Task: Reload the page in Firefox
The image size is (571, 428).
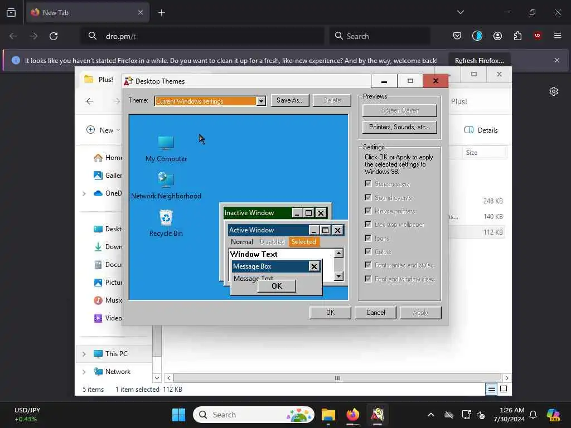Action: pos(54,36)
